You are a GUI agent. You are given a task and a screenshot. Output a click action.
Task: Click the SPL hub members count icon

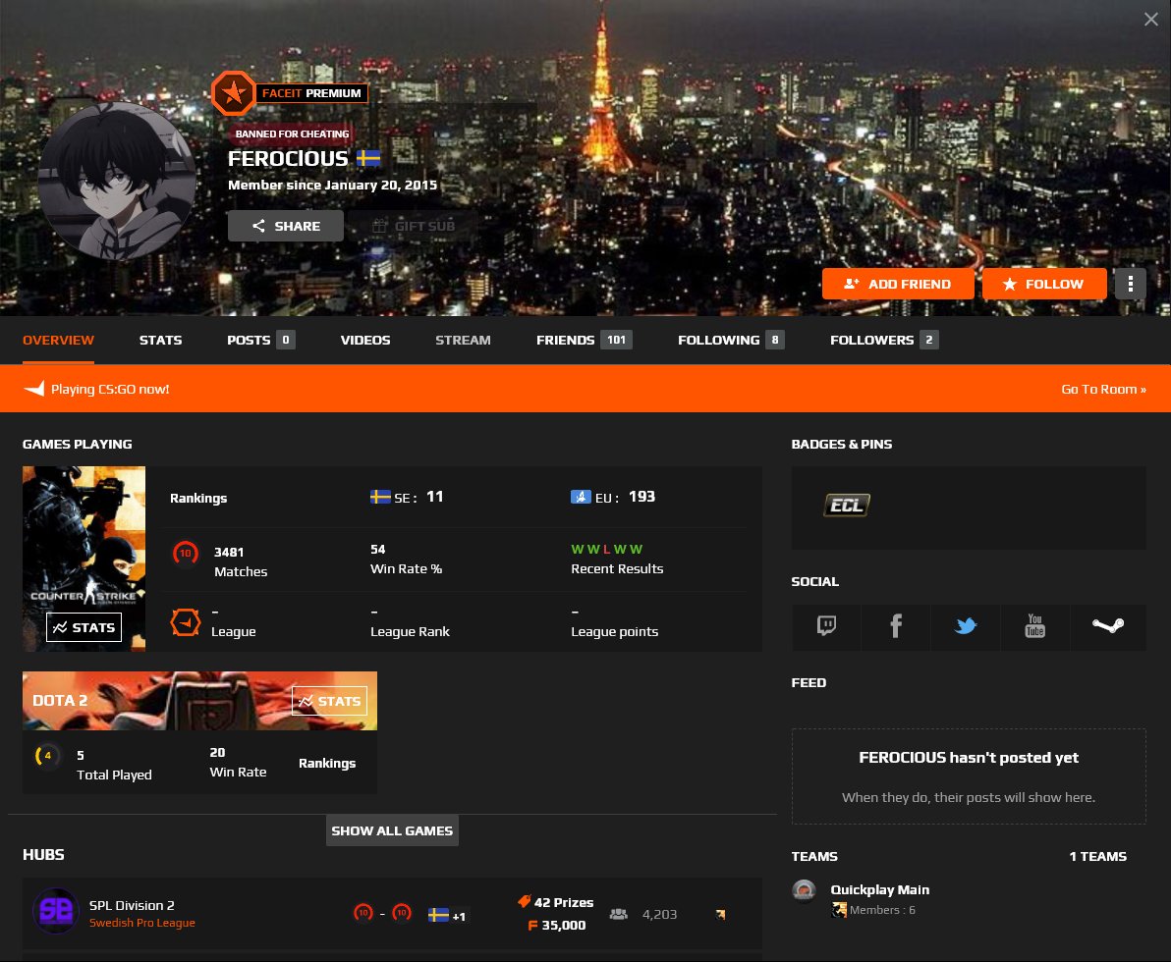[x=618, y=914]
